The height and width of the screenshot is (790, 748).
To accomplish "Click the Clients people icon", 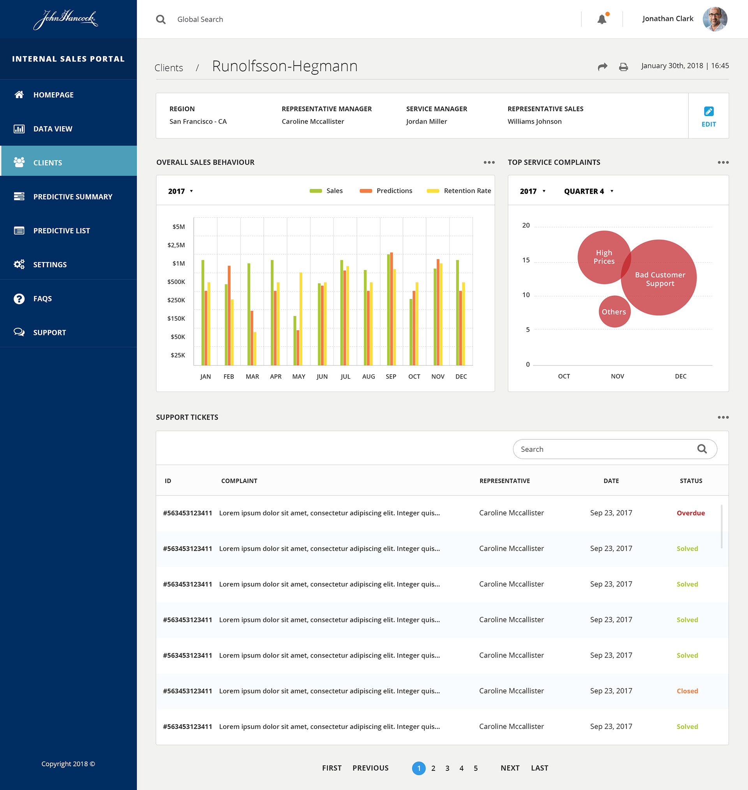I will tap(19, 162).
